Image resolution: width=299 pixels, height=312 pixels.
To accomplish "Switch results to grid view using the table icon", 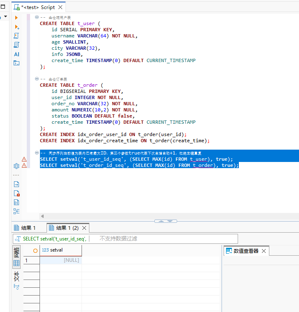I will click(16, 263).
